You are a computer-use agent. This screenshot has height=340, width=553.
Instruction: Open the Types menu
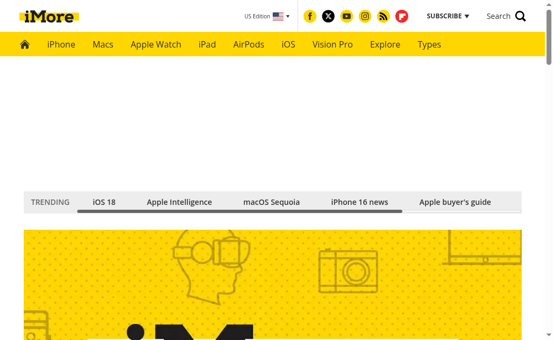429,44
